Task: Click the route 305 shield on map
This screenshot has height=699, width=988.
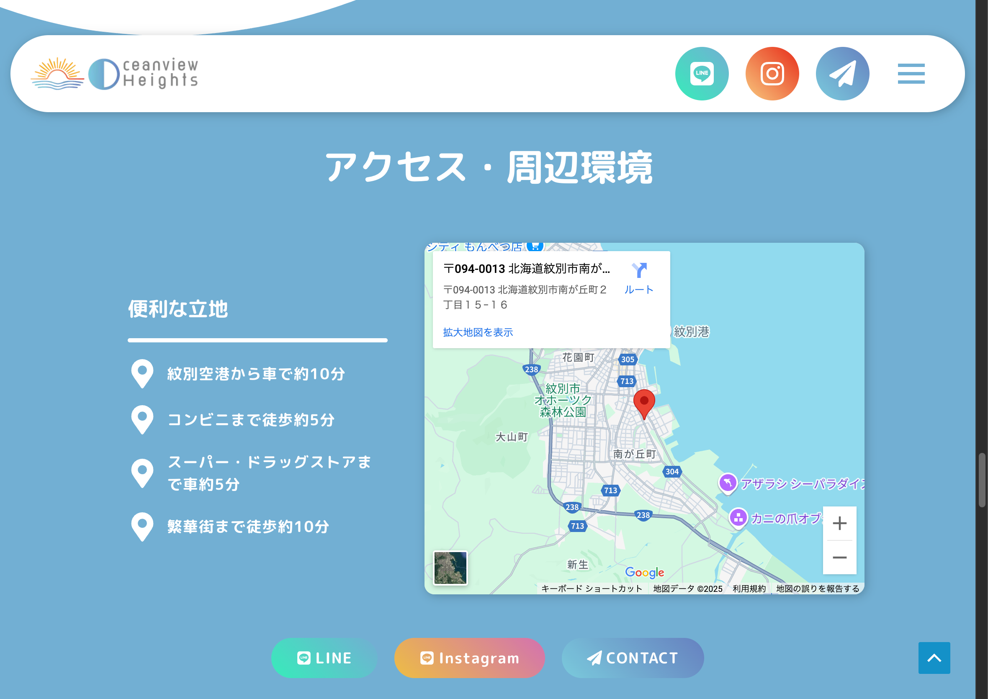Action: [627, 359]
